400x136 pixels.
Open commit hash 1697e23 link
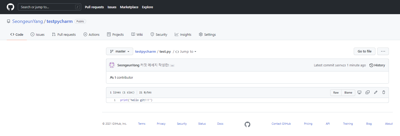click(340, 66)
